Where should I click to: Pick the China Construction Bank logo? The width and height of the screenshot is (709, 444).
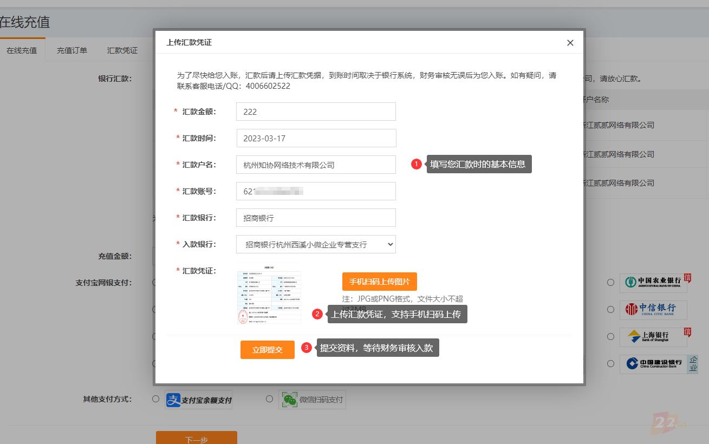pyautogui.click(x=653, y=364)
